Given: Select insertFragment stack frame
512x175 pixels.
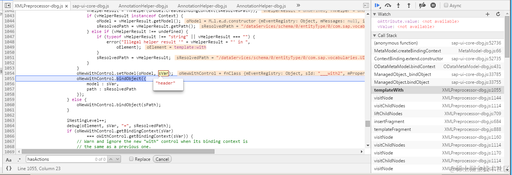Looking at the screenshot, I should 438,122.
